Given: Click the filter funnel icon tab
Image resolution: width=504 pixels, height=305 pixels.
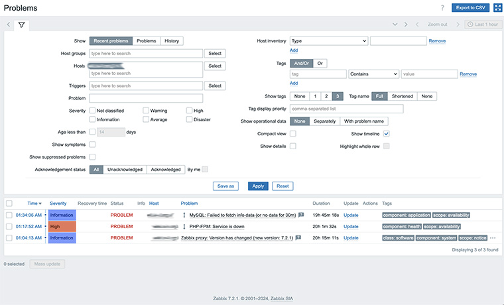Looking at the screenshot, I should 21,25.
